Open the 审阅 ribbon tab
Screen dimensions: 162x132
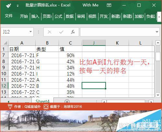pos(81,16)
